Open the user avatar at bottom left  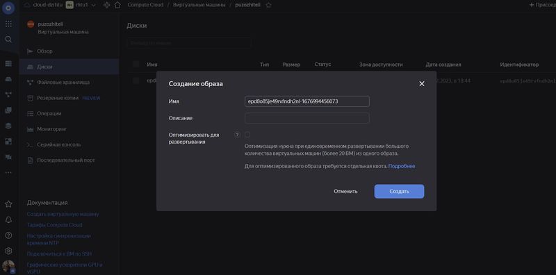point(8,267)
